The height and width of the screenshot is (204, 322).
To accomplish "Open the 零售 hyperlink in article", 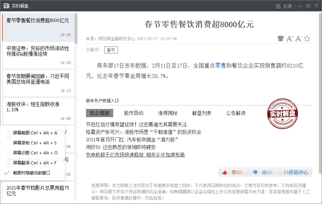I will point(221,65).
